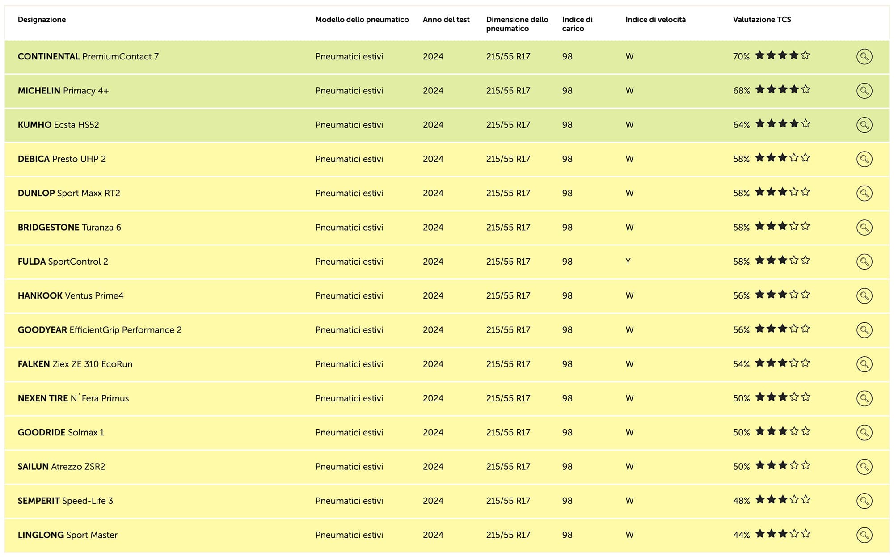Sort by Indice di velocità header
The image size is (894, 557).
point(655,20)
